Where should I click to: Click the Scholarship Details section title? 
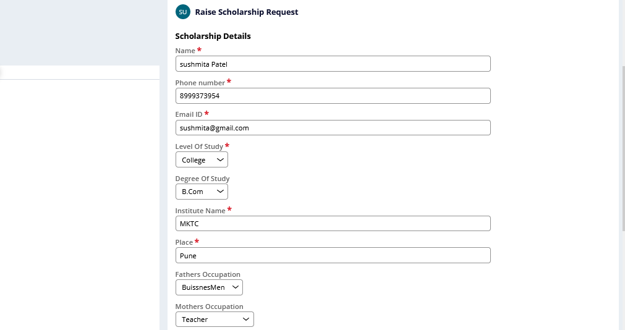(x=213, y=36)
